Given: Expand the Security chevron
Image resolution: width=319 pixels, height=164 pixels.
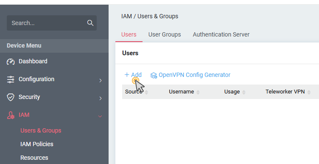Looking at the screenshot, I should pyautogui.click(x=100, y=99).
